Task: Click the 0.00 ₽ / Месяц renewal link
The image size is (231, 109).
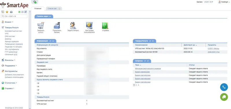Action: [213, 49]
